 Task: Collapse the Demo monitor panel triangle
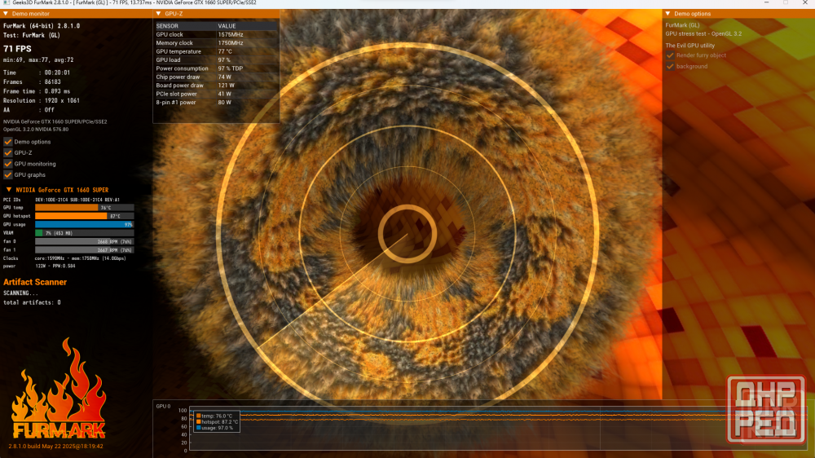(x=5, y=14)
